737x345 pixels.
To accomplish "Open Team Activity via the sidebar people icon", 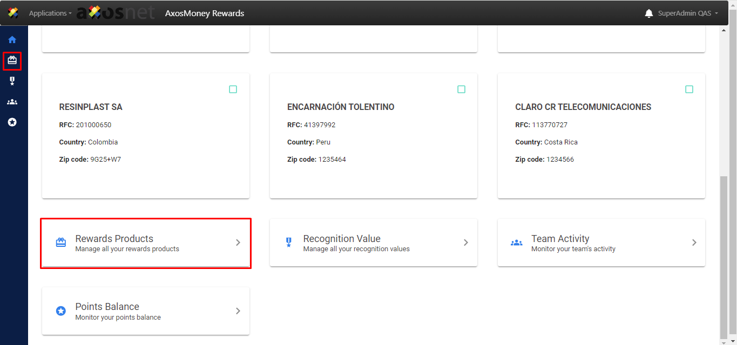I will 12,102.
